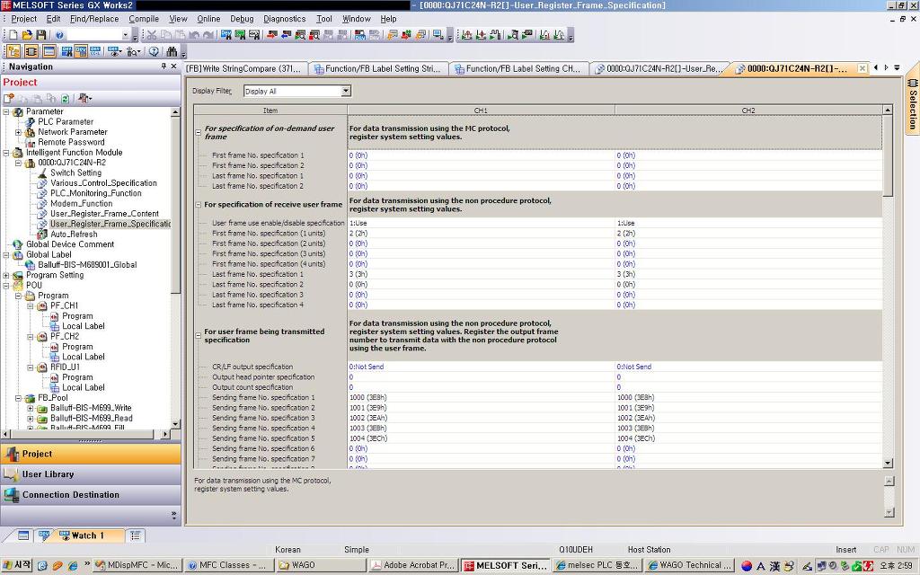Collapse the receive user frame section
The image size is (920, 575).
[199, 205]
